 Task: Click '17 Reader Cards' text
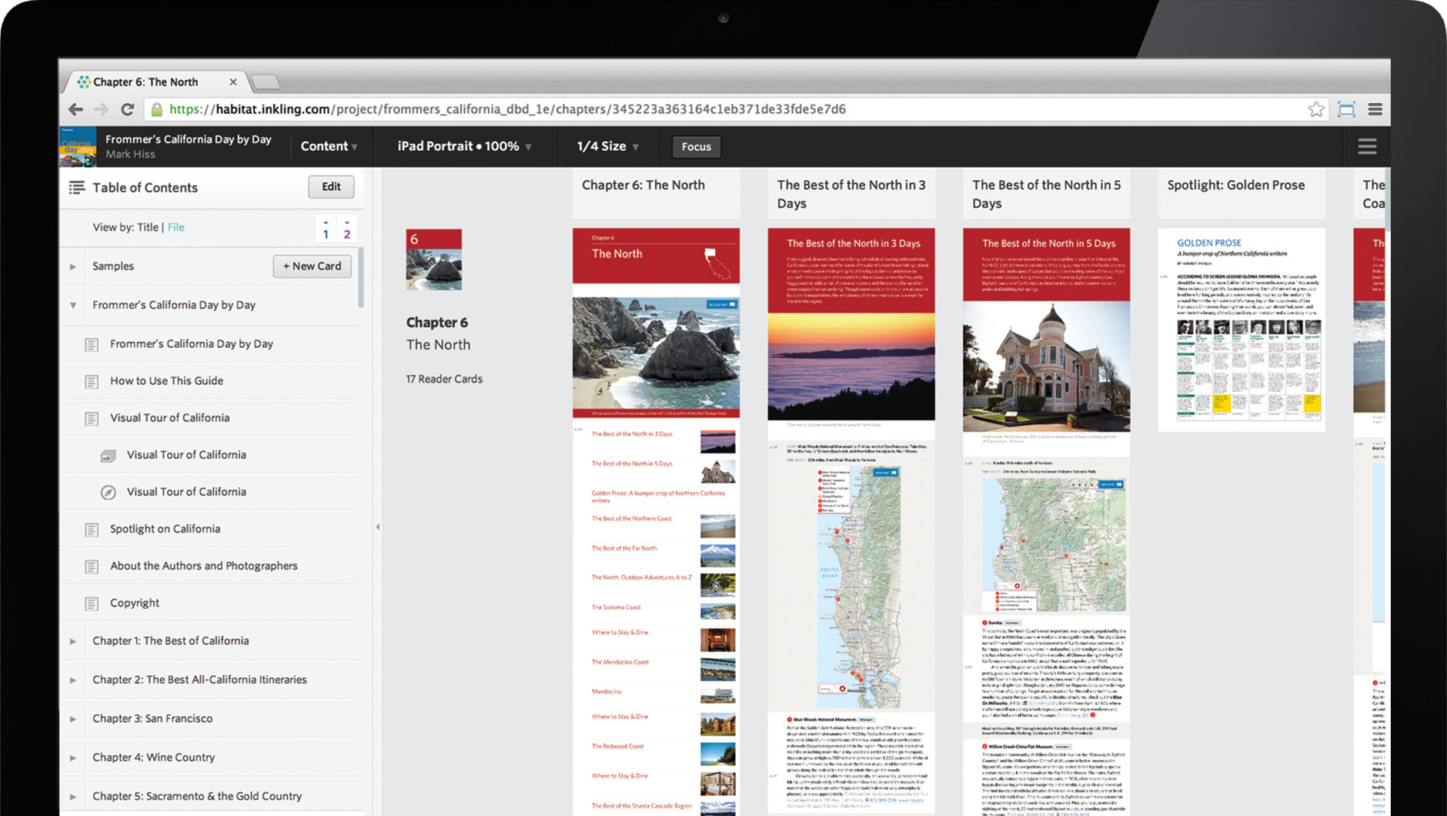click(444, 380)
